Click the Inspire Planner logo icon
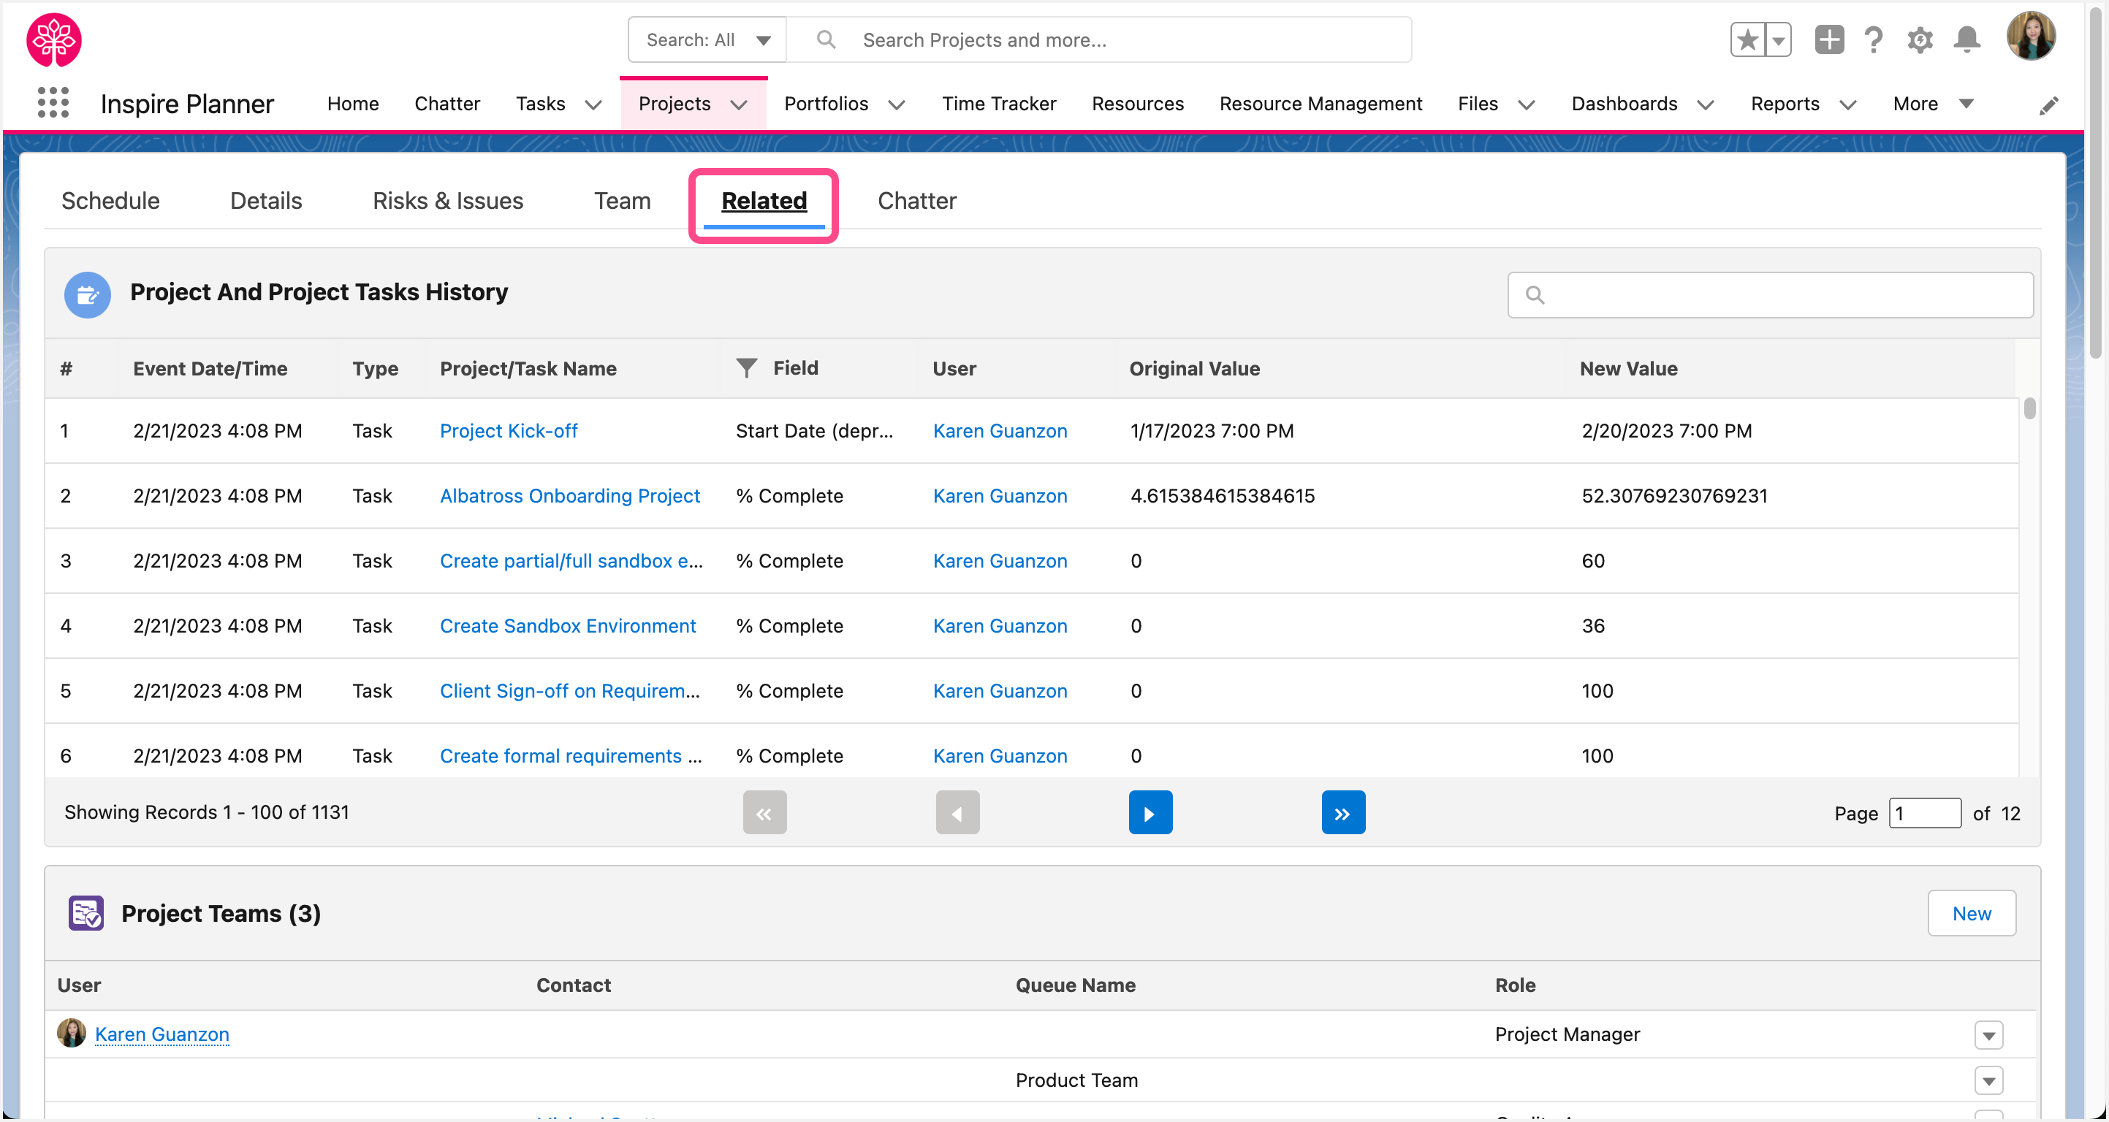This screenshot has width=2109, height=1122. coord(53,38)
